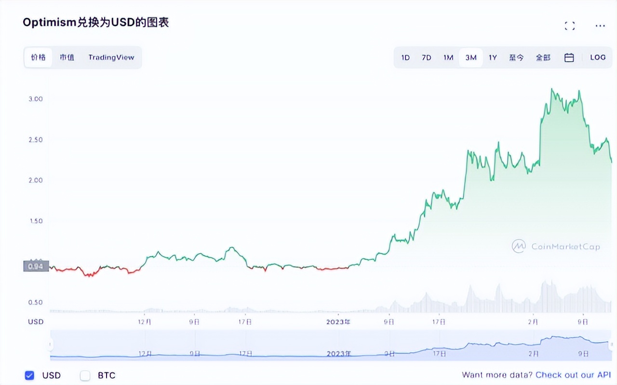Click the "Optimism兑换为USD的图表" chart title
Viewport: 617px width, 385px height.
96,23
